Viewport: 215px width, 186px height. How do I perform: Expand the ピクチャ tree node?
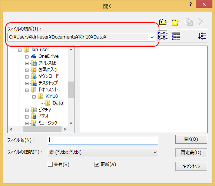[27, 110]
